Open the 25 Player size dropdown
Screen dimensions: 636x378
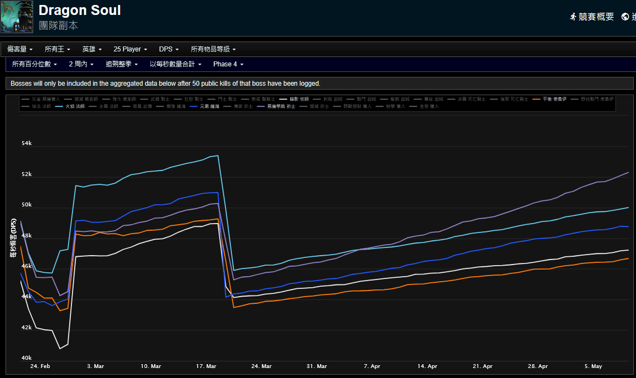click(x=130, y=49)
